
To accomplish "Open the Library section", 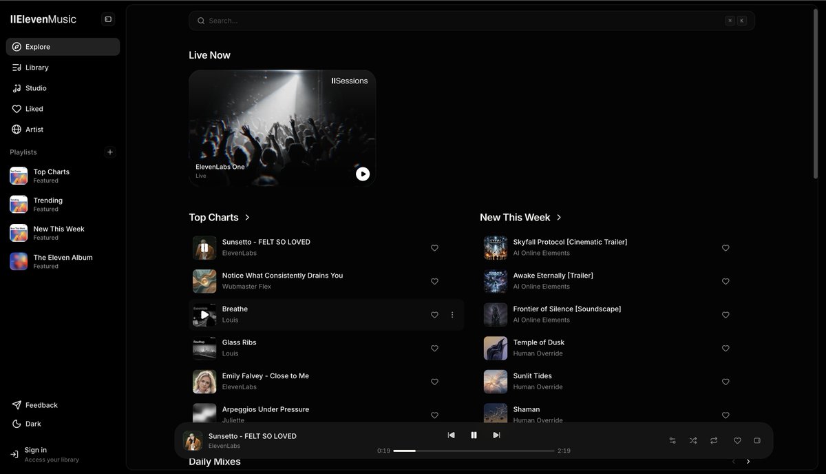I will 63,68.
